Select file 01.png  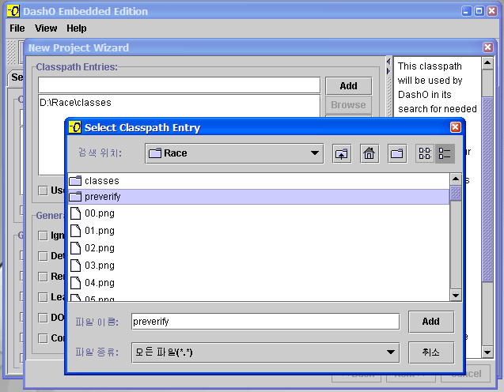pos(100,231)
